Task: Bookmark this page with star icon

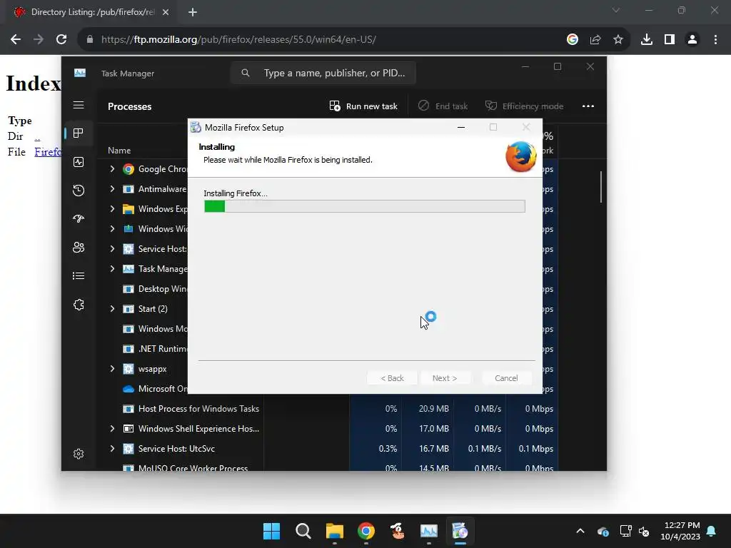Action: tap(617, 40)
